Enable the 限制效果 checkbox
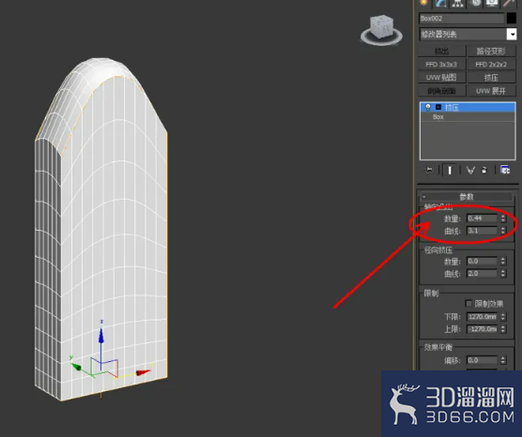 click(468, 303)
